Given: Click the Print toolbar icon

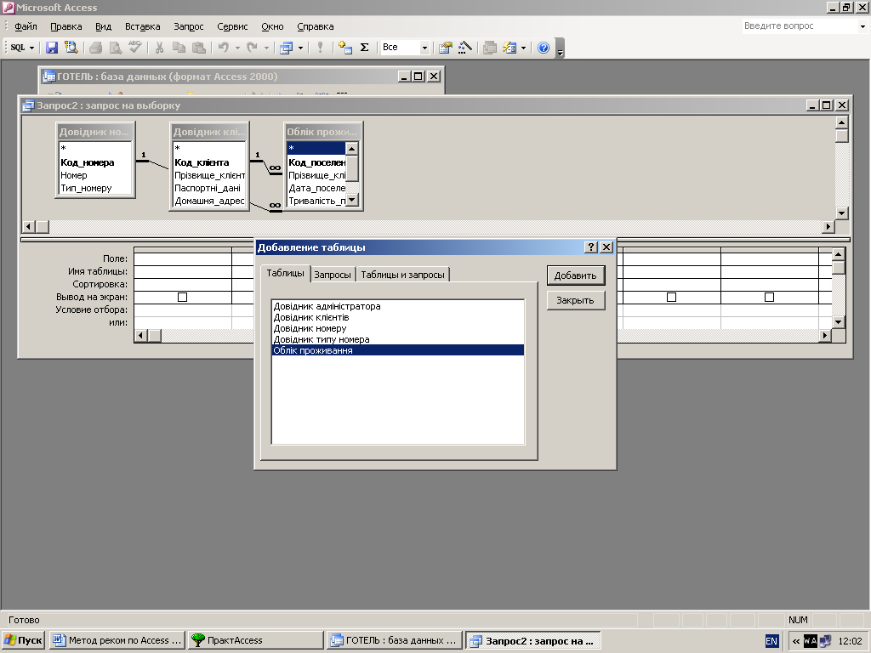Looking at the screenshot, I should pyautogui.click(x=95, y=48).
